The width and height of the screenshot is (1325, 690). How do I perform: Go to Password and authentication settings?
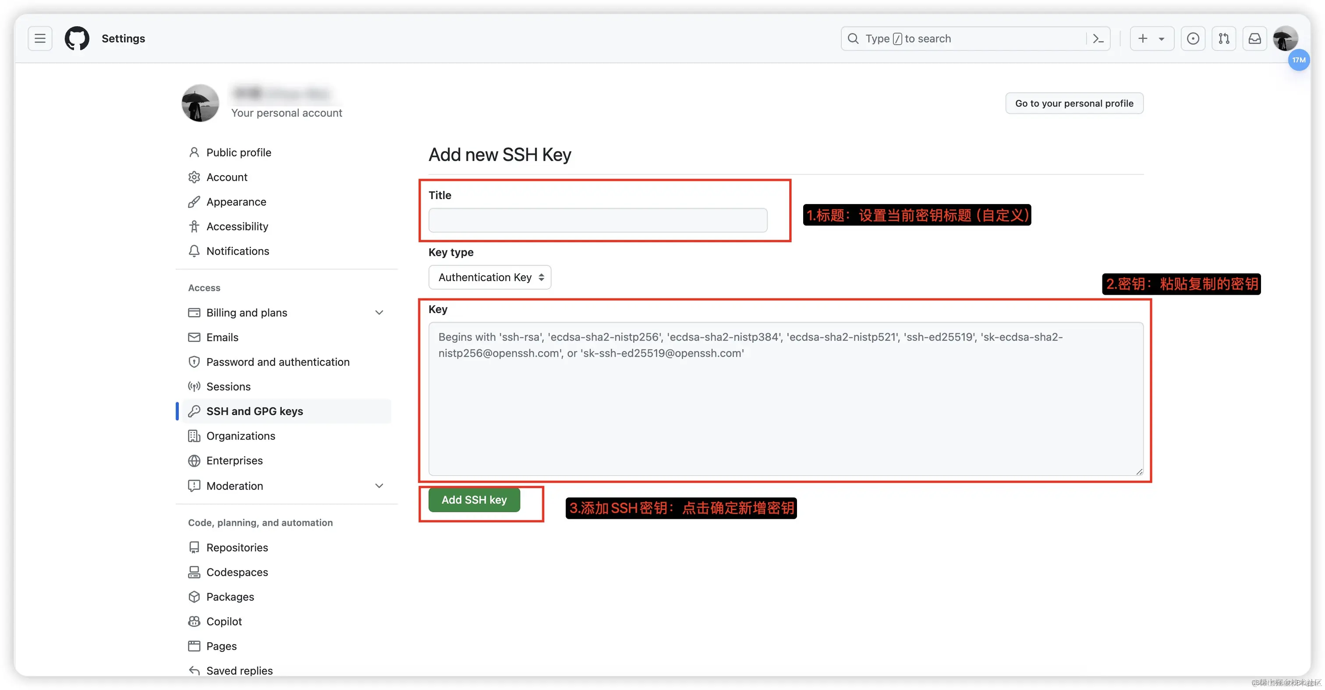click(277, 362)
